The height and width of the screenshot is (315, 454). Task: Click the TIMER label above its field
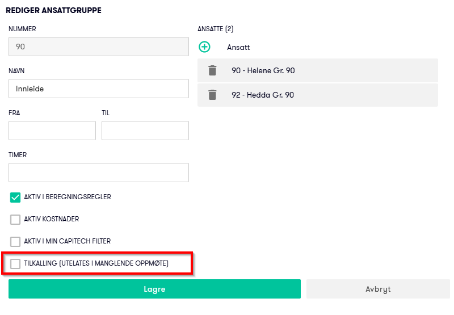tap(18, 155)
